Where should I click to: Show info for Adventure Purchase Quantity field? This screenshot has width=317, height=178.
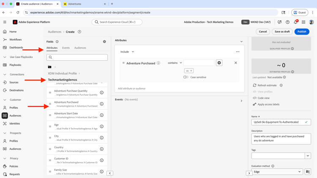click(x=102, y=93)
